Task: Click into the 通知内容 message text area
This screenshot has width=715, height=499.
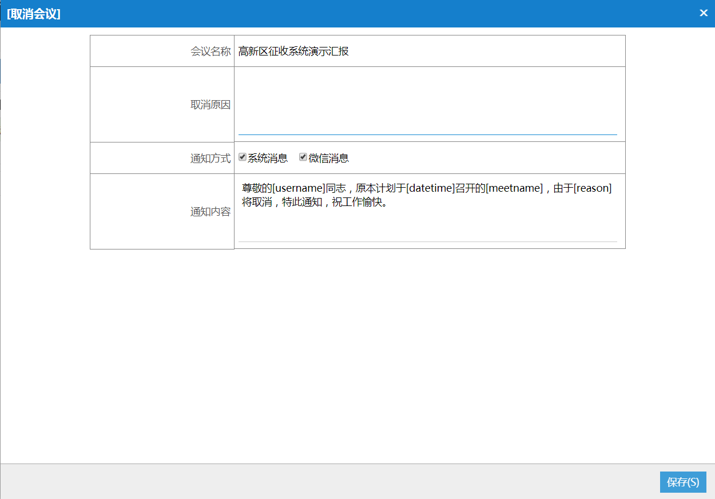Action: tap(428, 210)
